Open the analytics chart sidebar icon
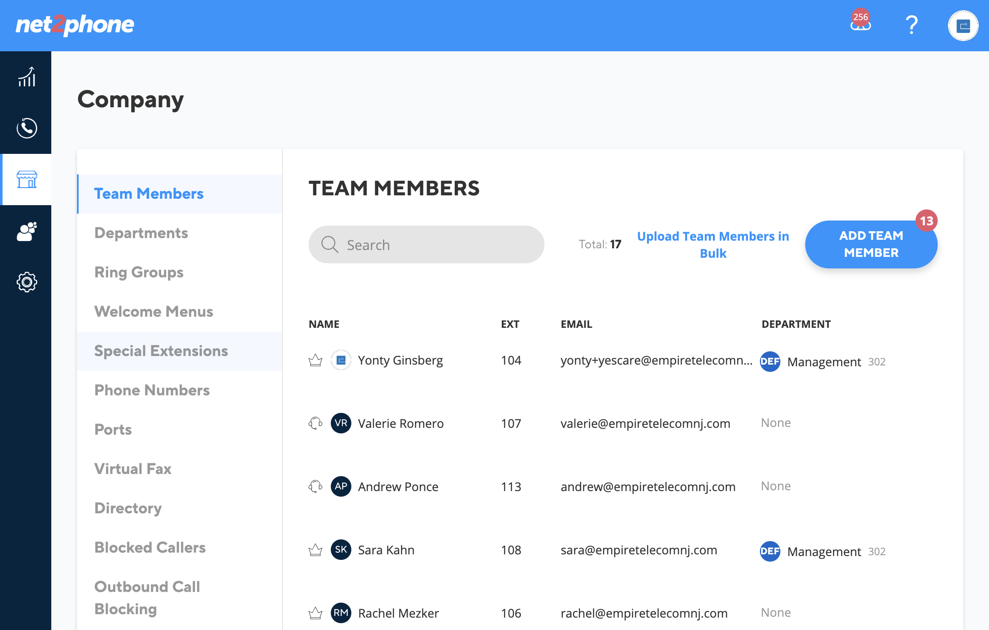 pyautogui.click(x=26, y=77)
